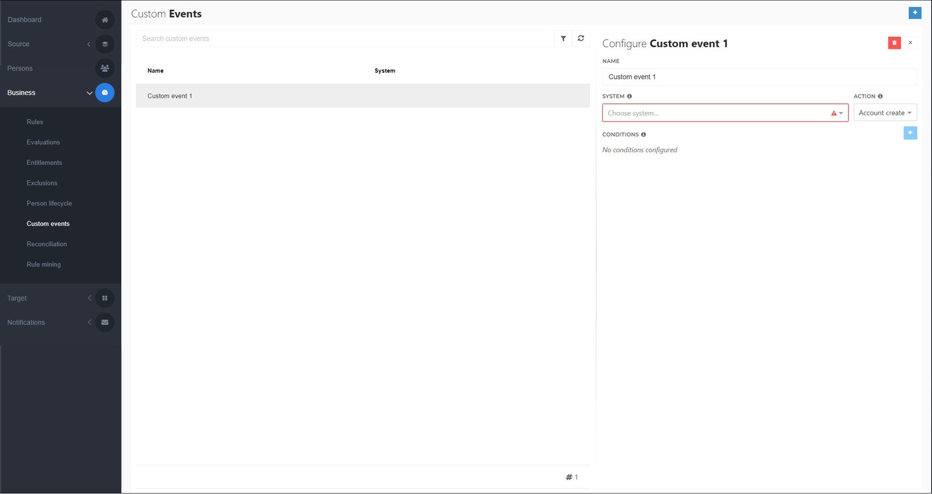
Task: Click the Notifications envelope icon
Action: 105,322
